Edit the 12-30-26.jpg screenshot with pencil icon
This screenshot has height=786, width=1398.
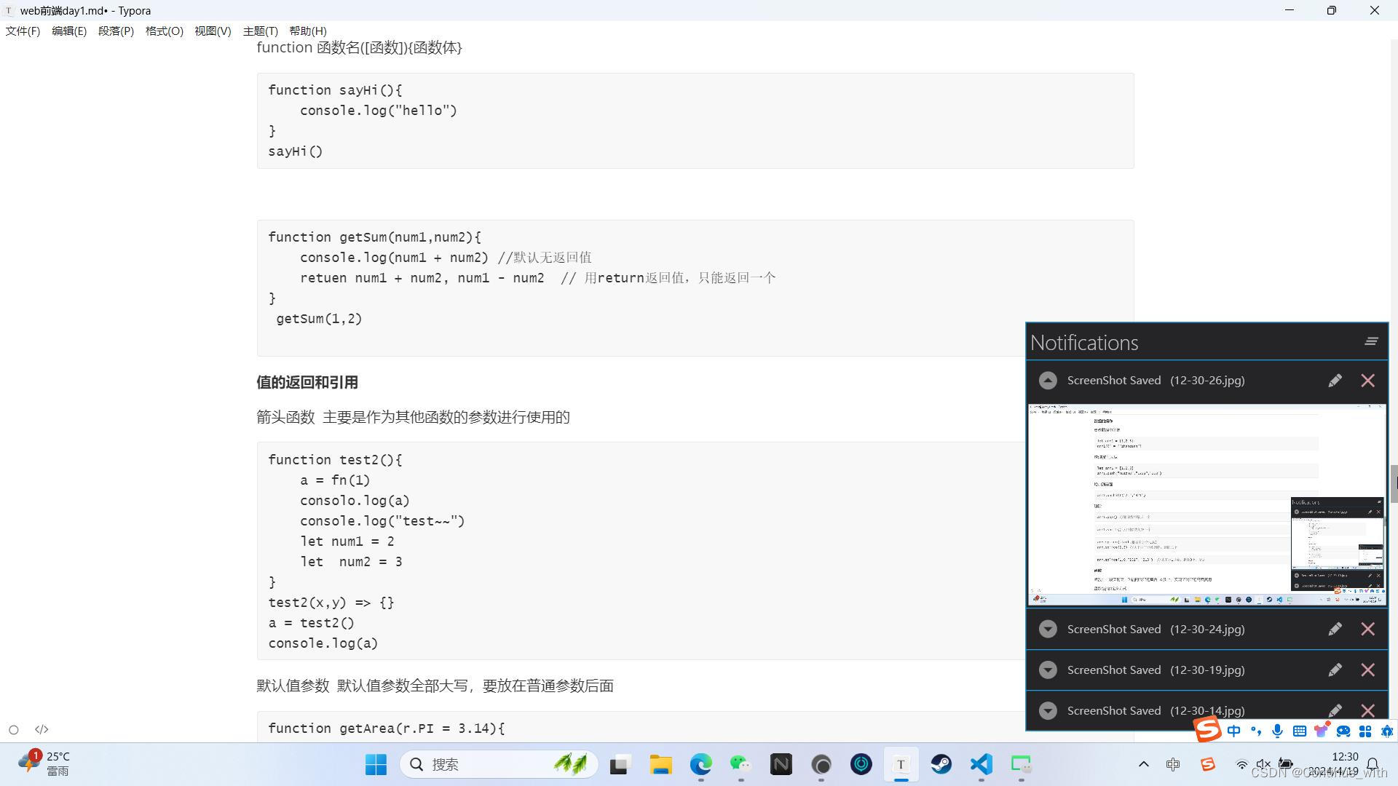(1335, 381)
